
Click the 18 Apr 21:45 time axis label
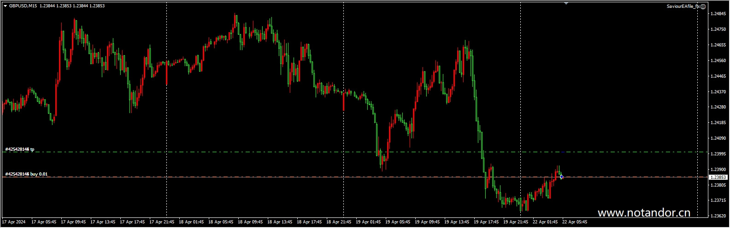pos(339,222)
